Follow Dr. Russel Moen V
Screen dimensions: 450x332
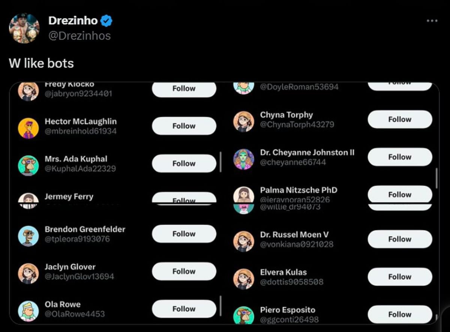[399, 239]
